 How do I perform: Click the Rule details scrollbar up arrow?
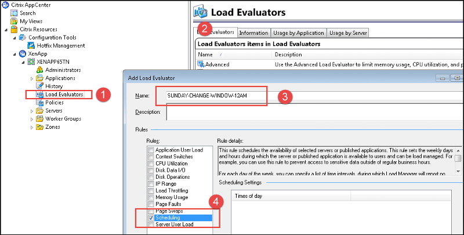[458, 150]
